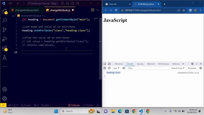Screen dimensions: 204x115
Task: Switch to the changeAttribute.html editor tab
Action: coord(27,10)
